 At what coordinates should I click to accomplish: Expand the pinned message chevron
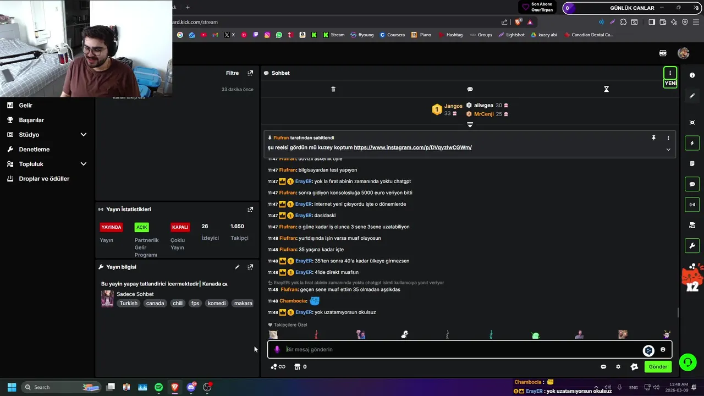[x=668, y=150]
